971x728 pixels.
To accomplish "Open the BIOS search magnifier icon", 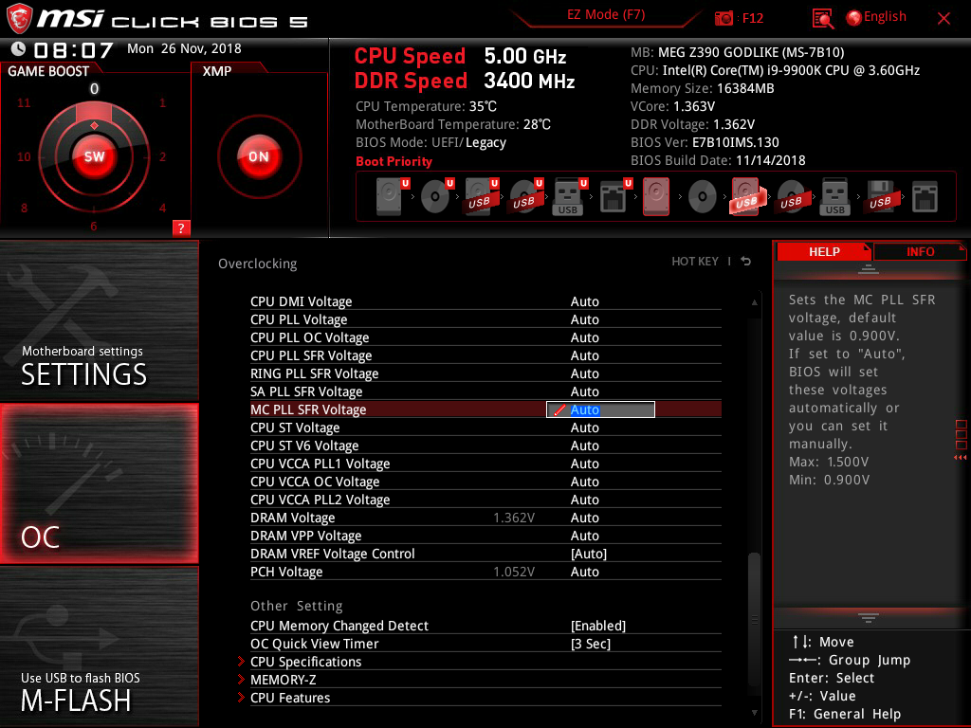I will tap(823, 18).
